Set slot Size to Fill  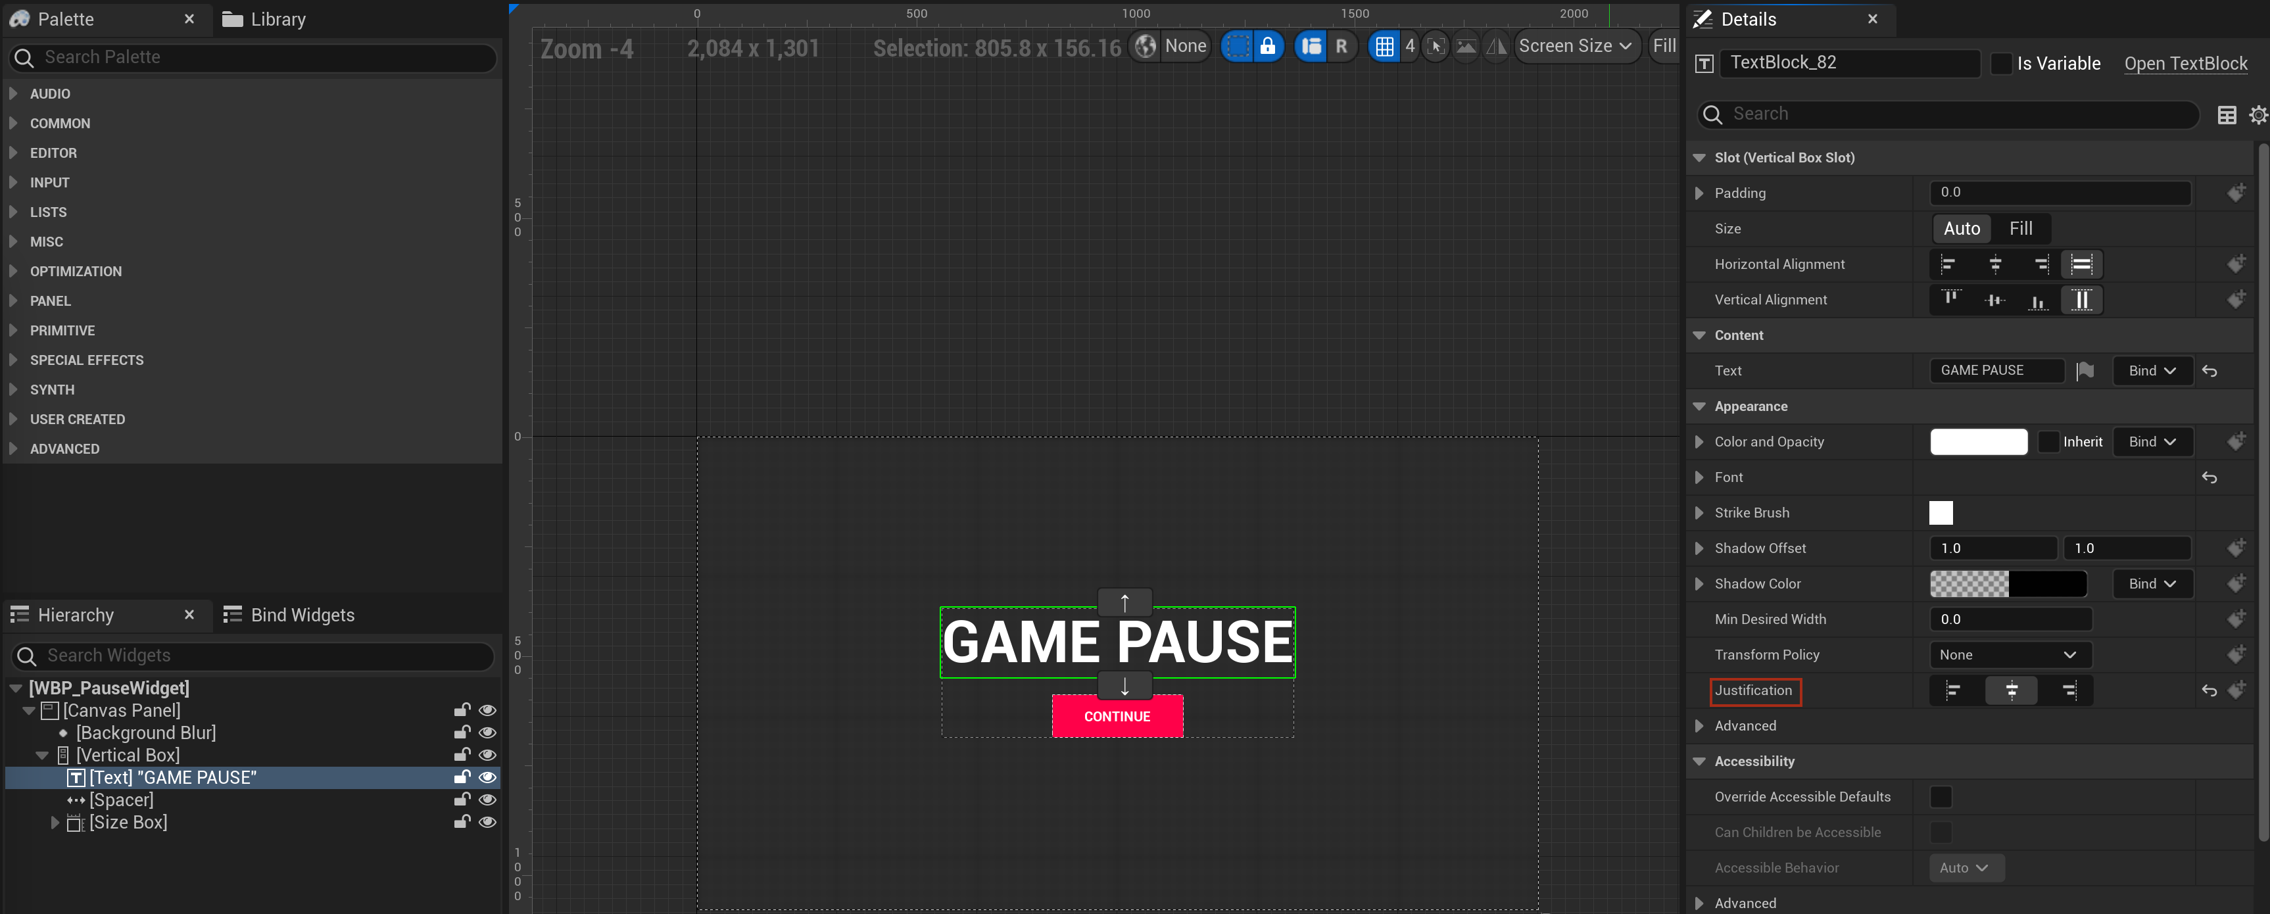click(x=2021, y=228)
